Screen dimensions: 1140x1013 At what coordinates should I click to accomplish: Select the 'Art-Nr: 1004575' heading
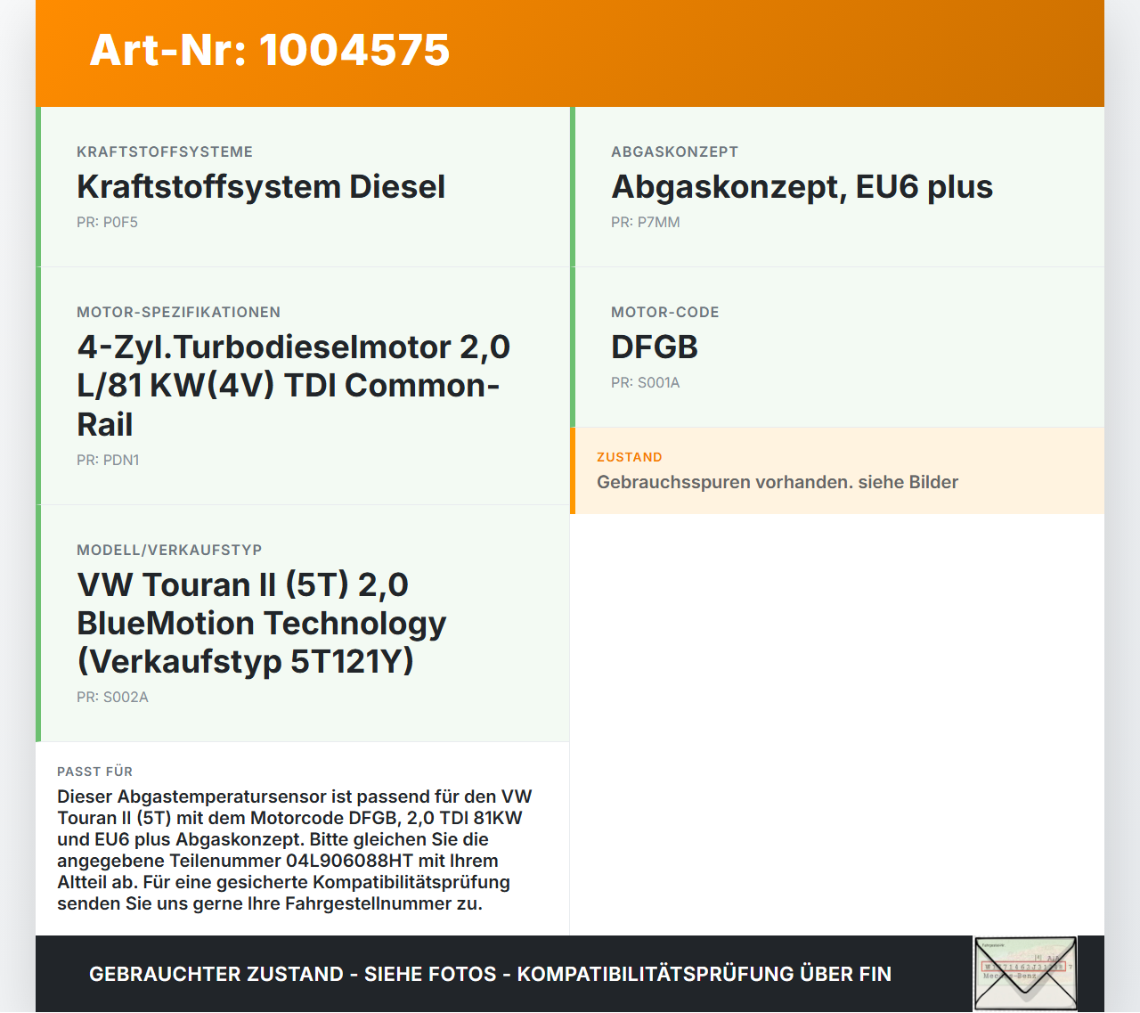point(270,50)
